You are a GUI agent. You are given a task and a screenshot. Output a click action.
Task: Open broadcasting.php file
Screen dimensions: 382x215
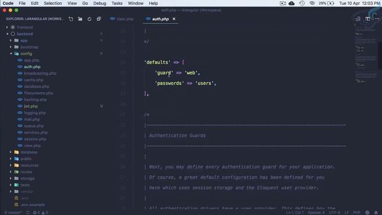[x=40, y=73]
